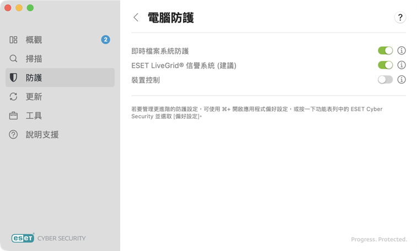Click the advanced settings hint paragraph

coord(257,113)
